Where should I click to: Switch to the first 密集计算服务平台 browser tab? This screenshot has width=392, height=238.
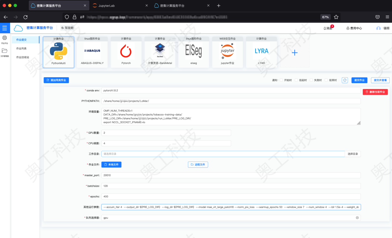click(x=59, y=6)
